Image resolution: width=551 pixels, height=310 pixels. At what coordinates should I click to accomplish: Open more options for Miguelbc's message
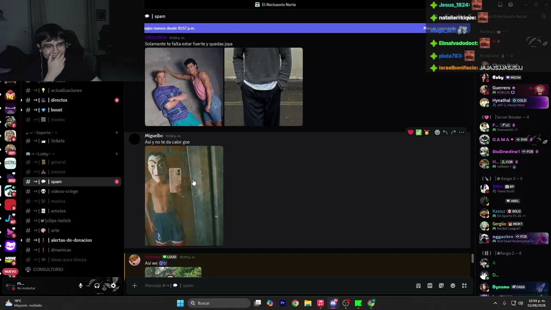(461, 132)
